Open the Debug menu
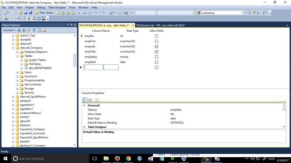 [41, 7]
